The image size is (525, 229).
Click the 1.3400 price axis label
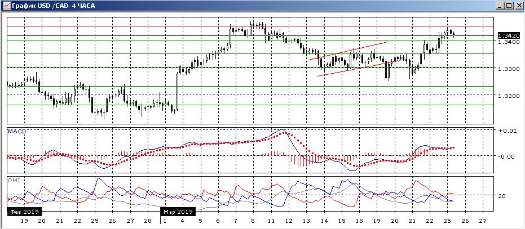pos(505,42)
